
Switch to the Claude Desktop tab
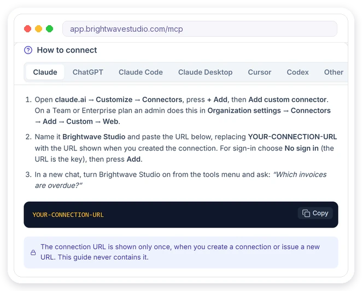click(205, 72)
